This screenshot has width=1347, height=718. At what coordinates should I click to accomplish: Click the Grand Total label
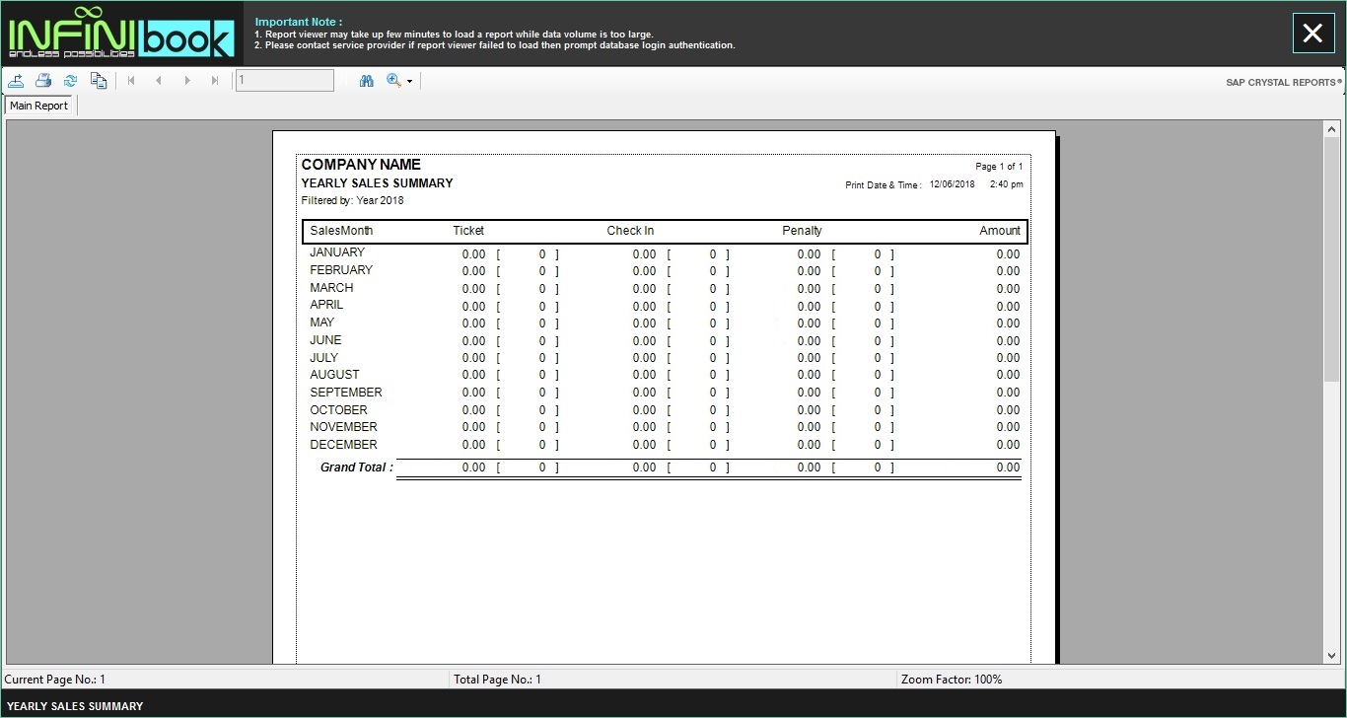pyautogui.click(x=357, y=467)
